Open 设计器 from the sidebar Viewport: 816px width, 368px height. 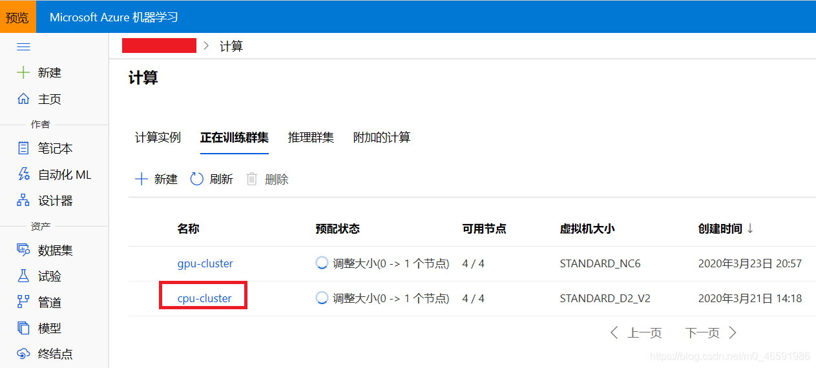(x=56, y=200)
